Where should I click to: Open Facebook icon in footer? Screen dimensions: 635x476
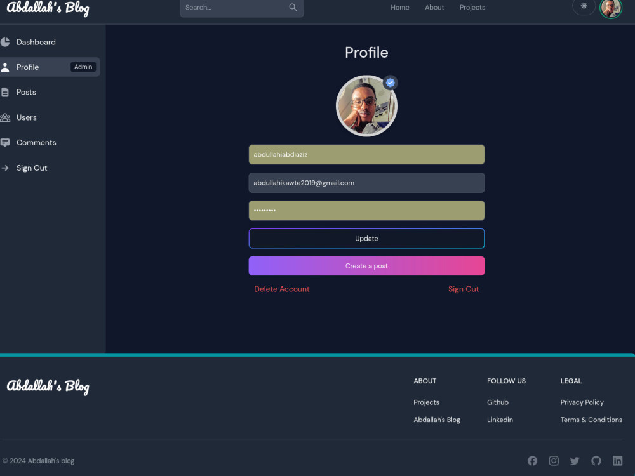(532, 461)
